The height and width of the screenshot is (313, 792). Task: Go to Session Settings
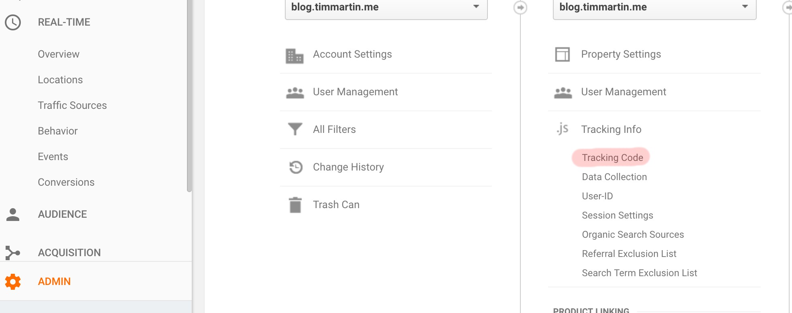617,215
